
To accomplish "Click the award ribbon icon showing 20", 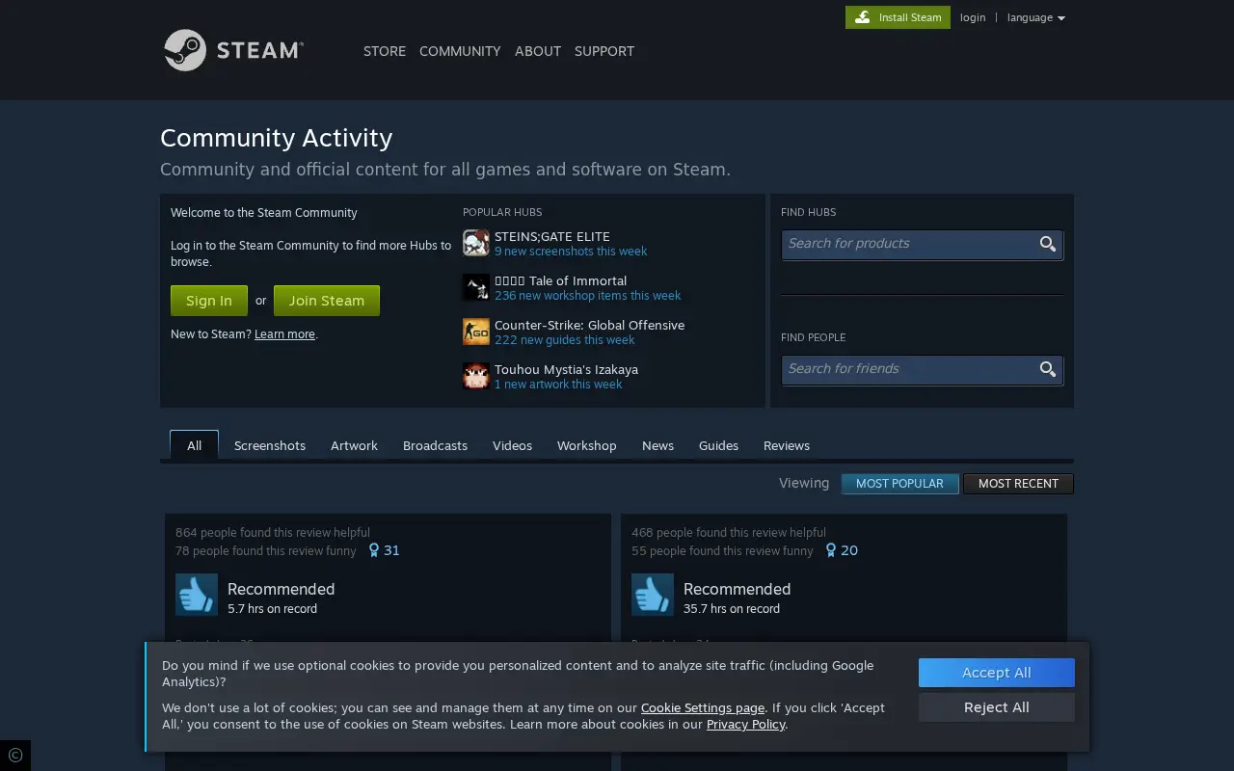I will (831, 550).
